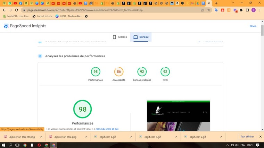
Task: Open the gear extension with red badge
Action: point(235,10)
